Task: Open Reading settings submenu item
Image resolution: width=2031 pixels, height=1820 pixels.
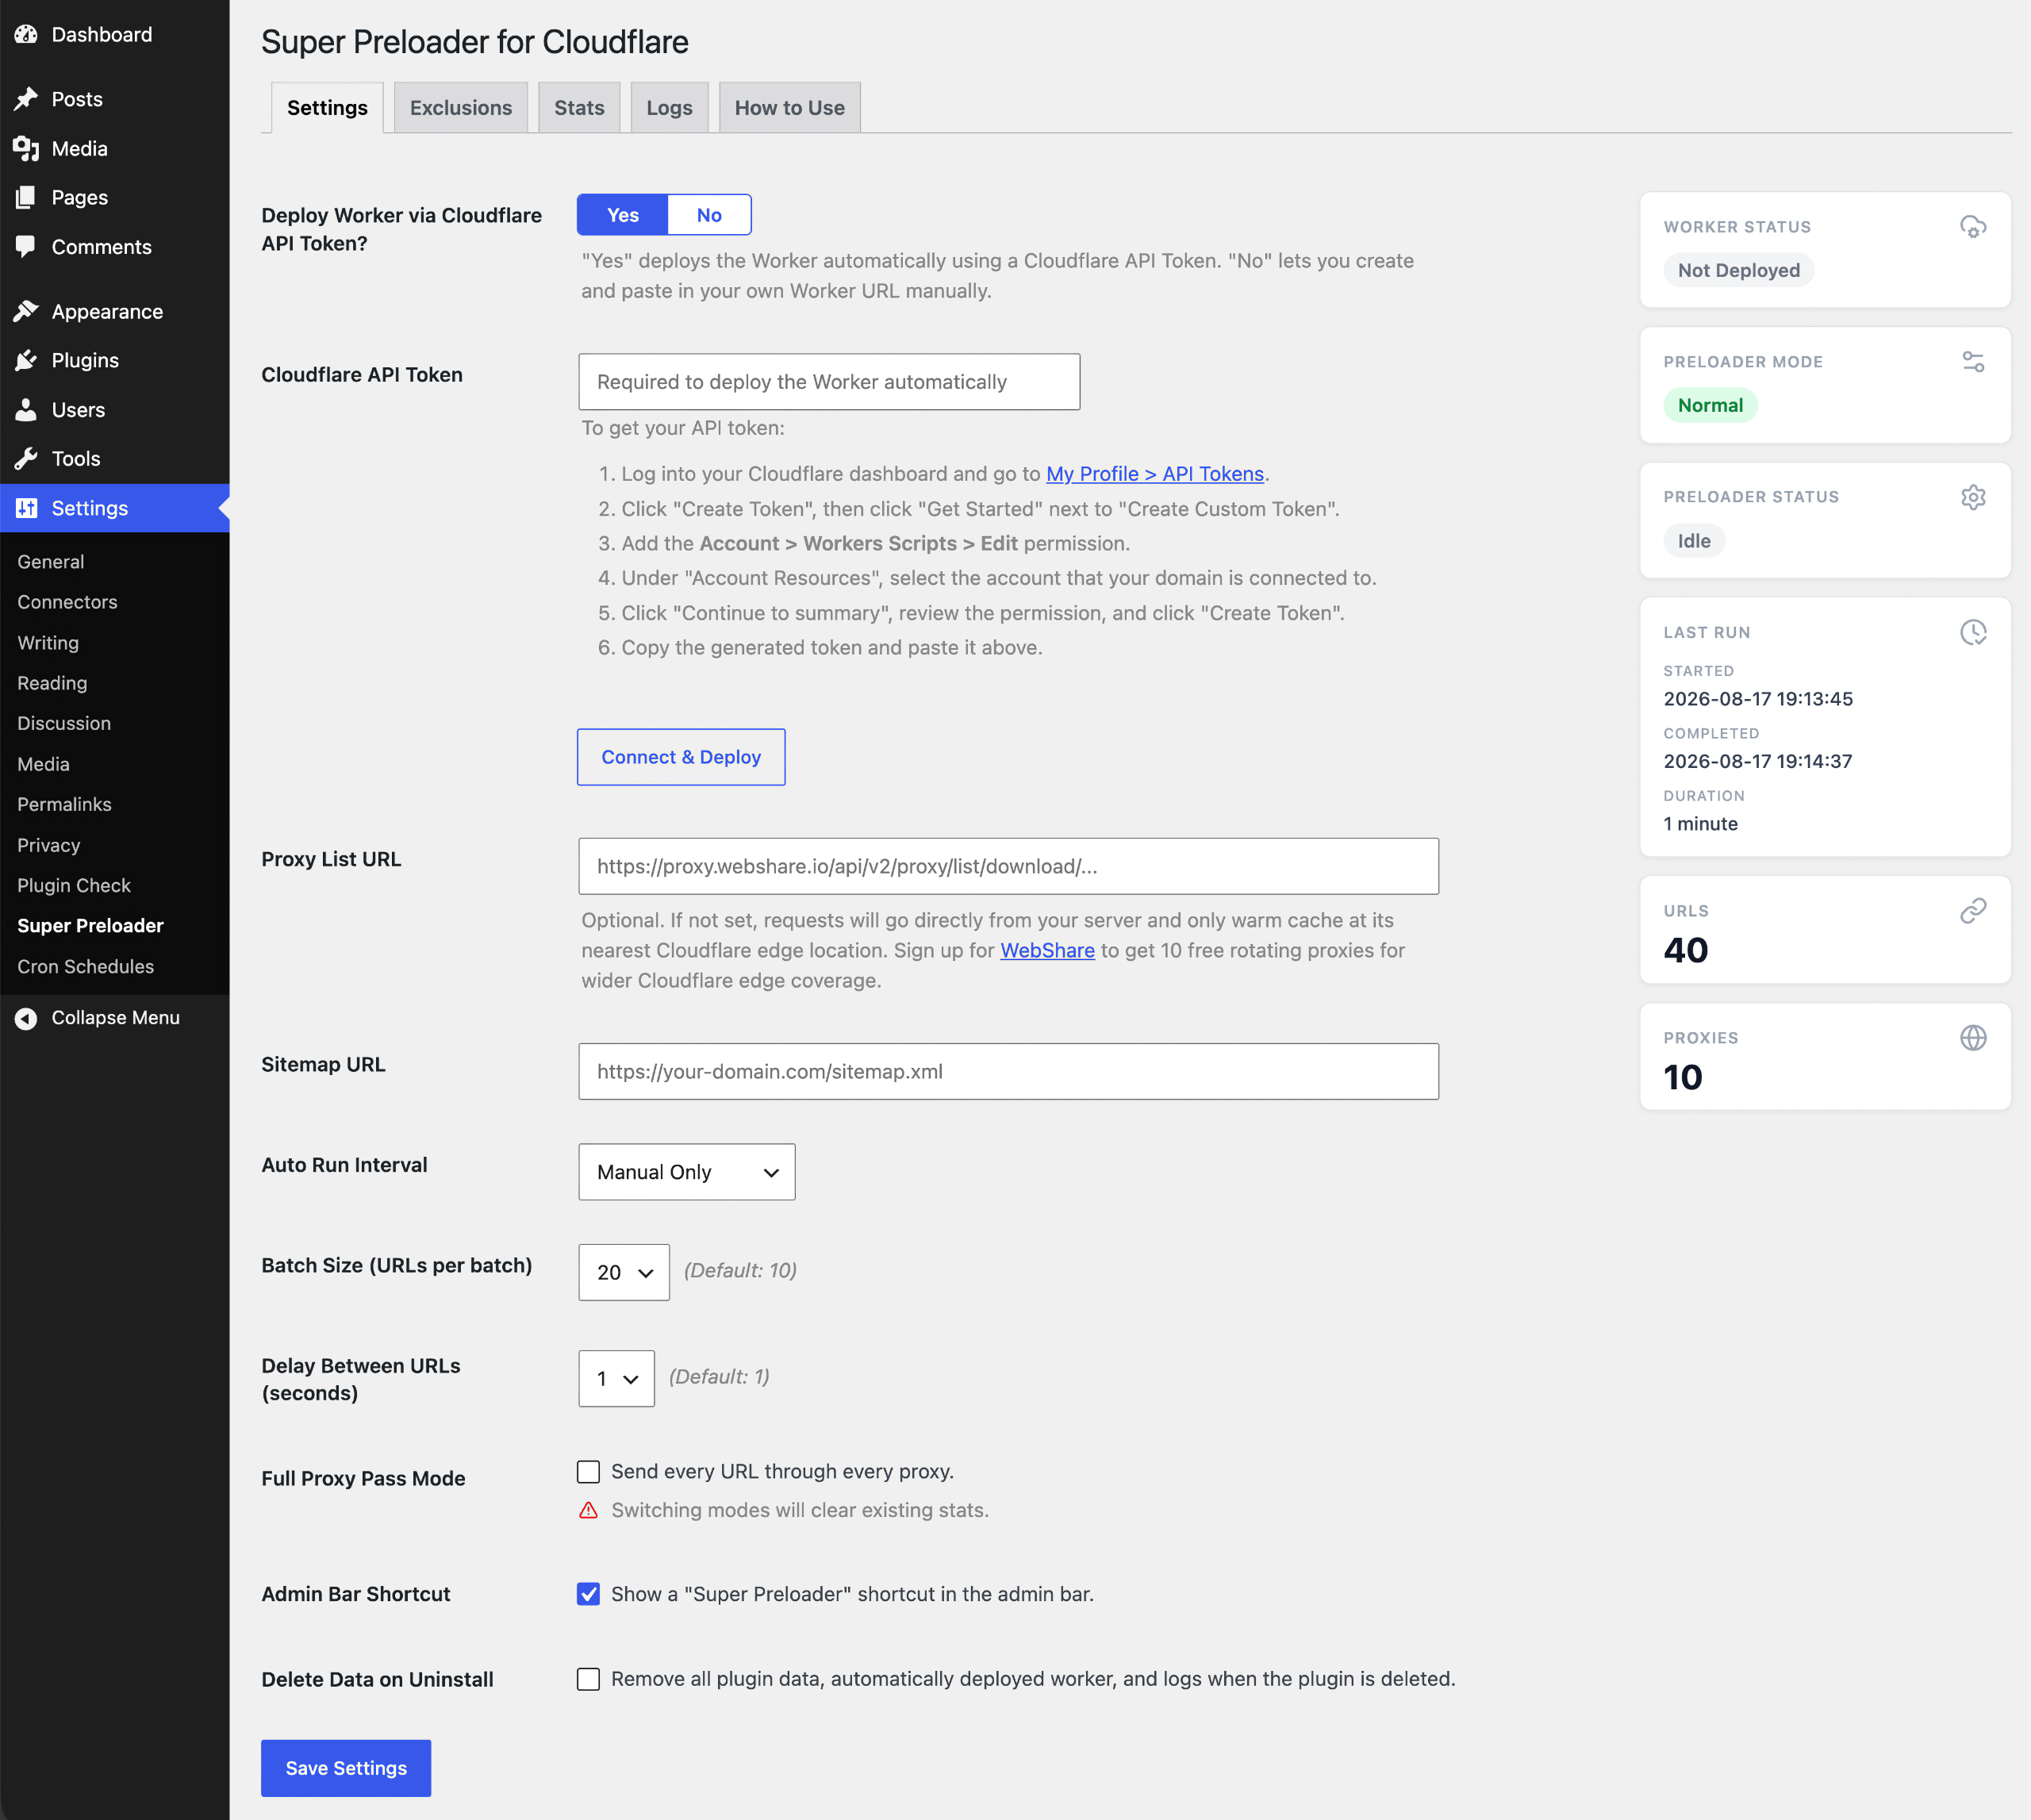Action: coord(52,683)
